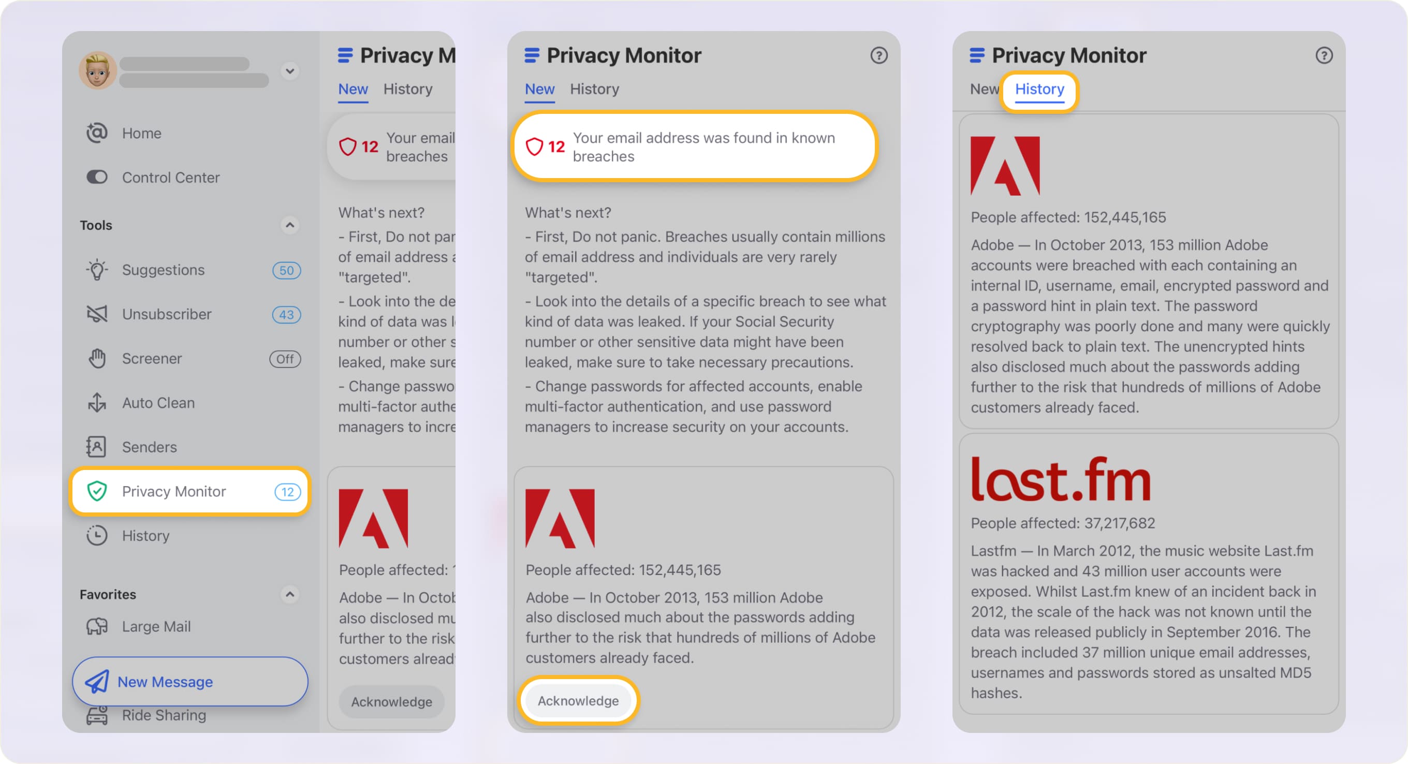Select the New tab in middle panel
Screen dimensions: 1408x764
pyautogui.click(x=539, y=89)
